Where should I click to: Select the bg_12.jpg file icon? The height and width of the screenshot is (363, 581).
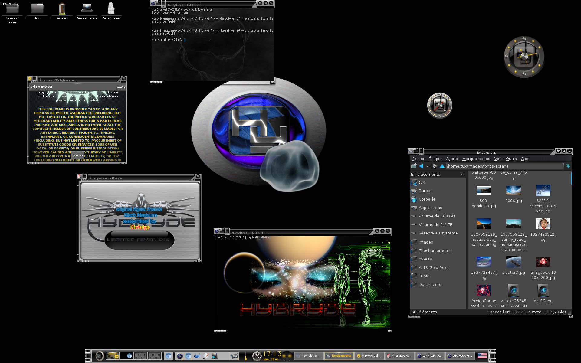543,291
